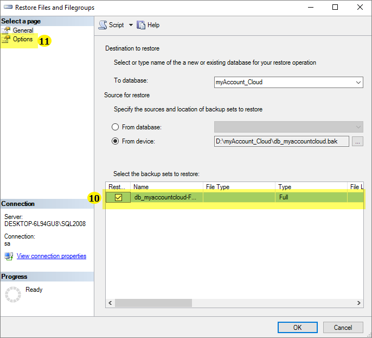Click the Cancel button
Image resolution: width=372 pixels, height=338 pixels.
click(x=343, y=328)
